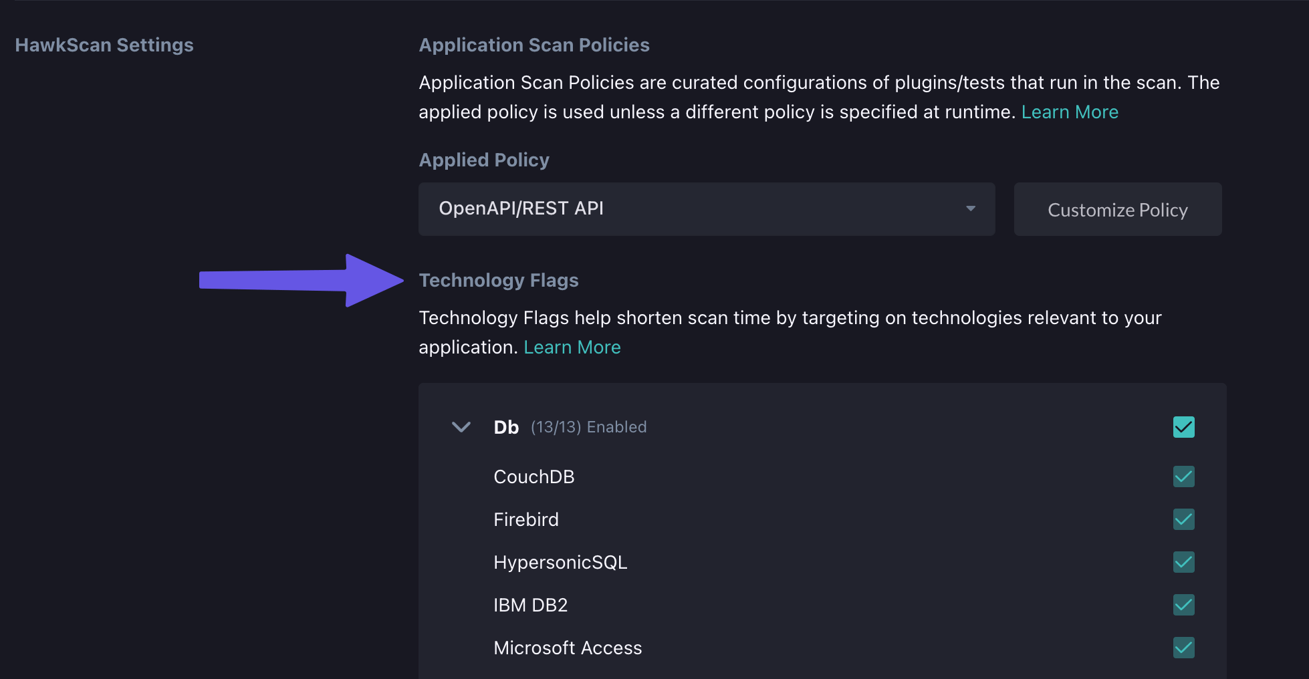Open the Applied Policy dropdown arrow

pyautogui.click(x=970, y=209)
